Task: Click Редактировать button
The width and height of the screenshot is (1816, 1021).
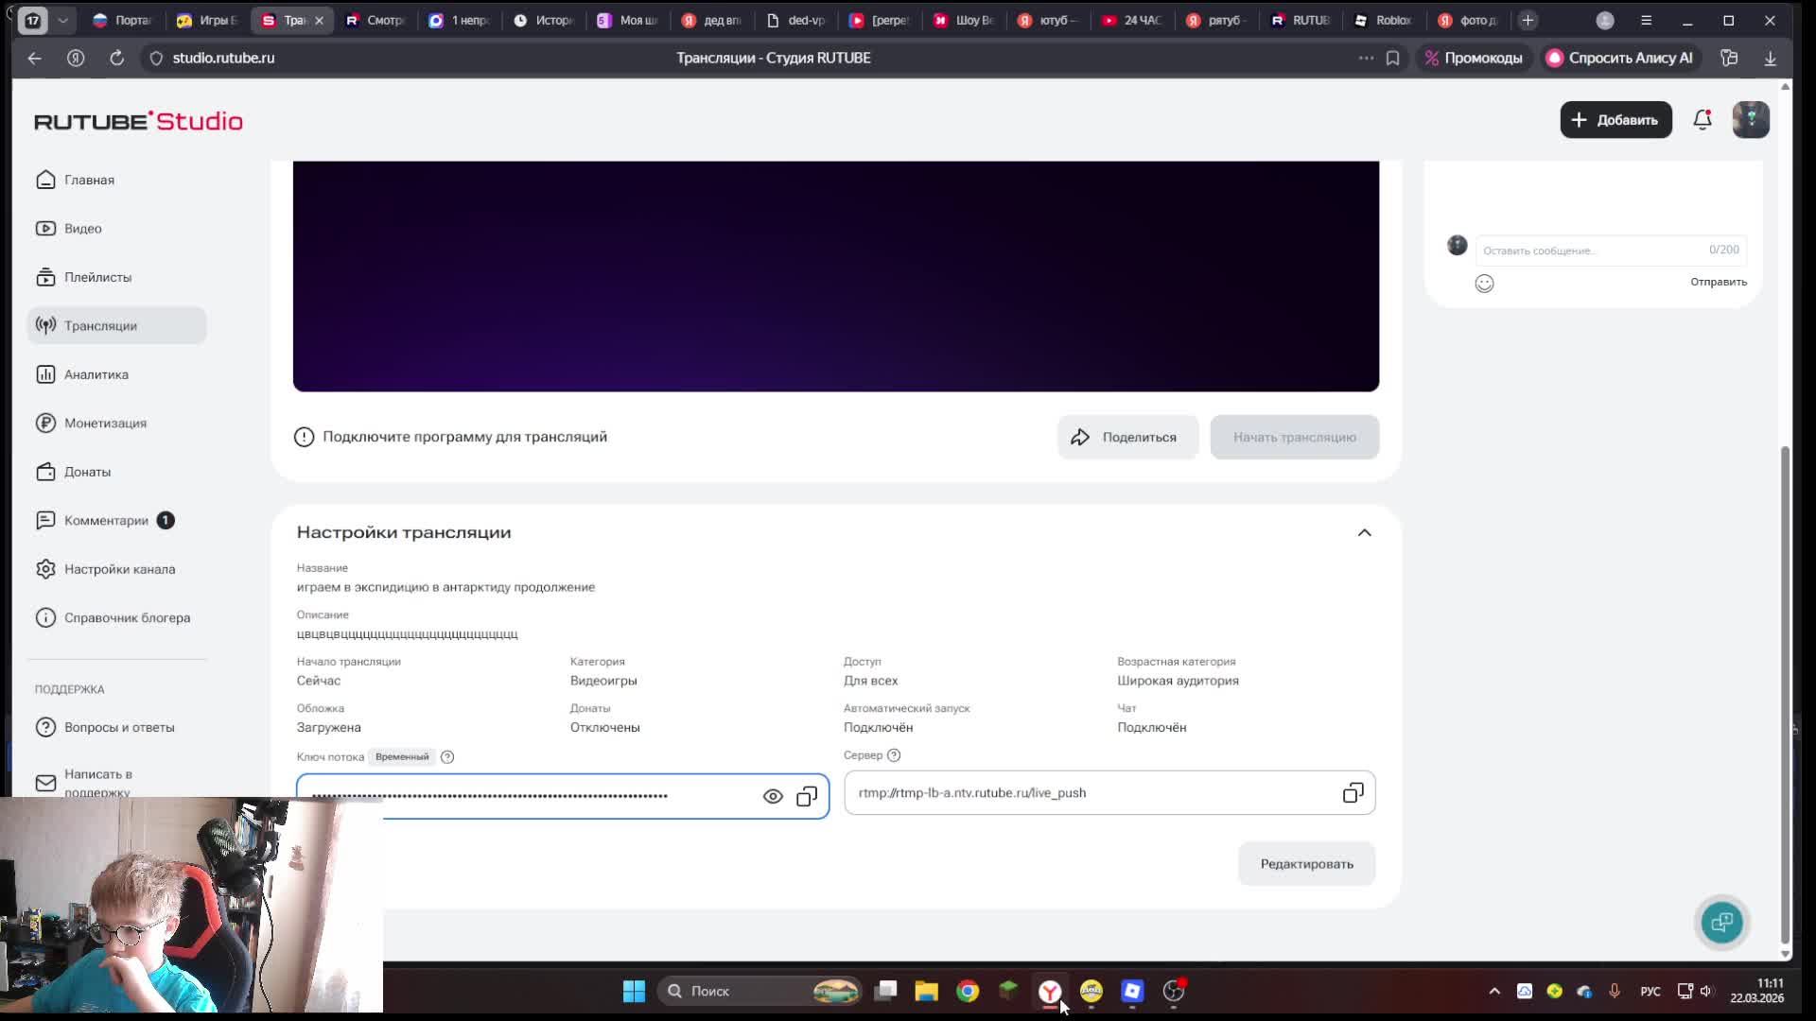Action: 1306,864
